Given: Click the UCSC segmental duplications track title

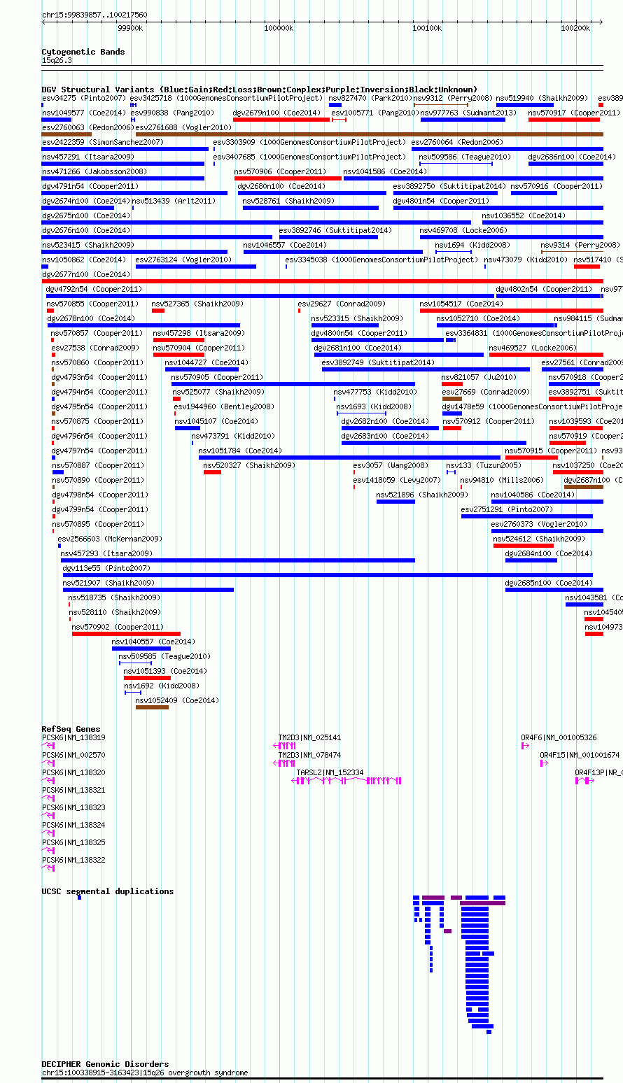Looking at the screenshot, I should click(108, 891).
